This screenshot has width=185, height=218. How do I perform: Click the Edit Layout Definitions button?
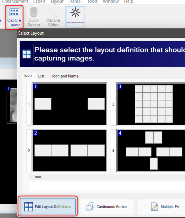pos(48,207)
